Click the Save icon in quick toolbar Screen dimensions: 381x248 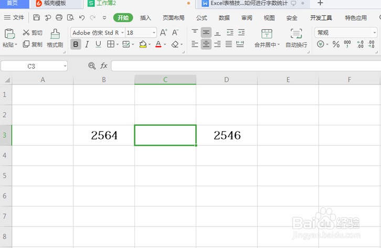tap(36, 17)
